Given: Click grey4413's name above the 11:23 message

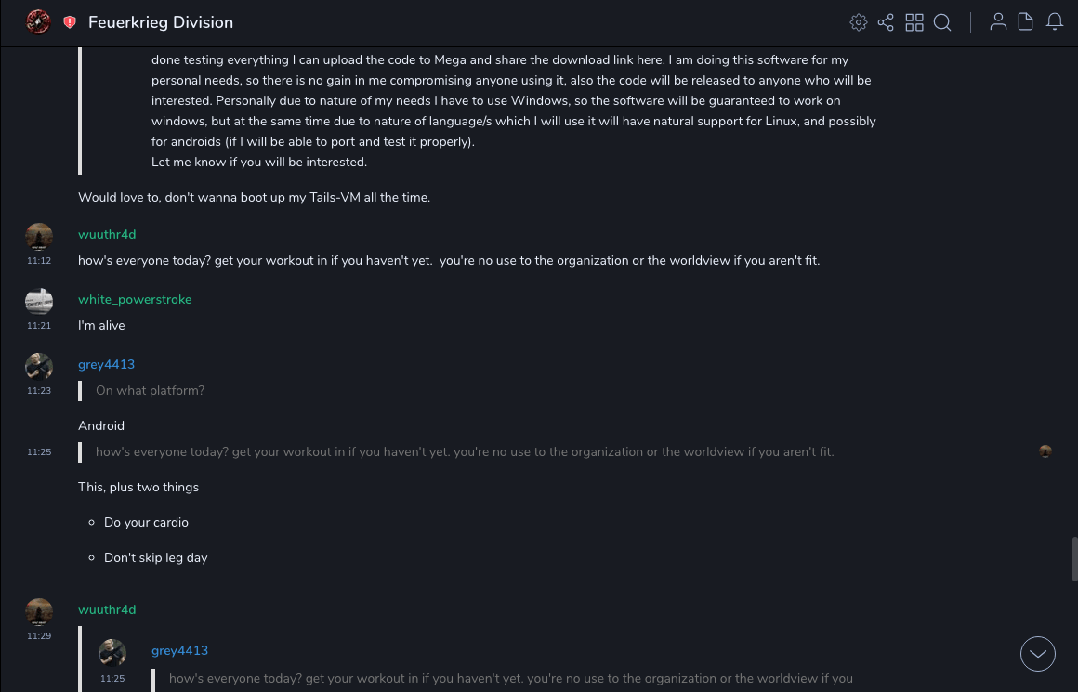Looking at the screenshot, I should click(x=106, y=364).
